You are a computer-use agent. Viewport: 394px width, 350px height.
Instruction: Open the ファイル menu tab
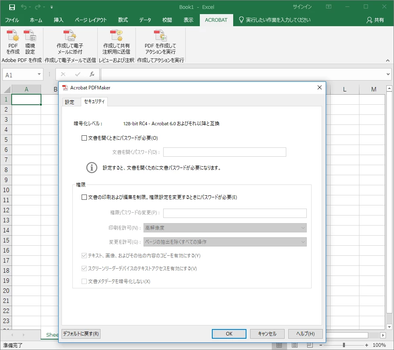[12, 20]
